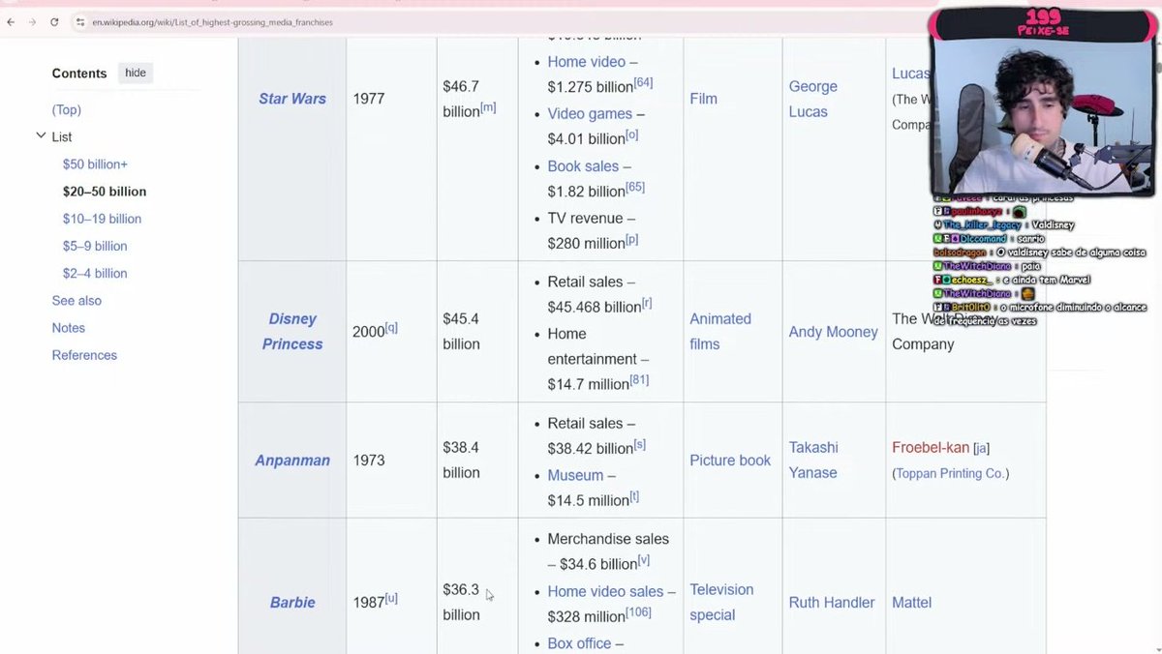Open the $50 billion+ section
1162x654 pixels.
[95, 164]
